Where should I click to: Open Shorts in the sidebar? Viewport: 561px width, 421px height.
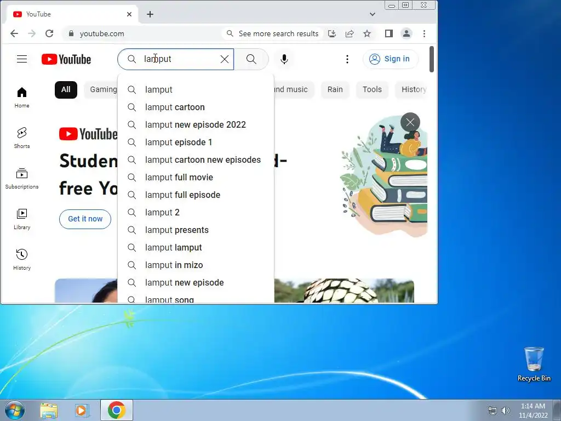pos(22,138)
